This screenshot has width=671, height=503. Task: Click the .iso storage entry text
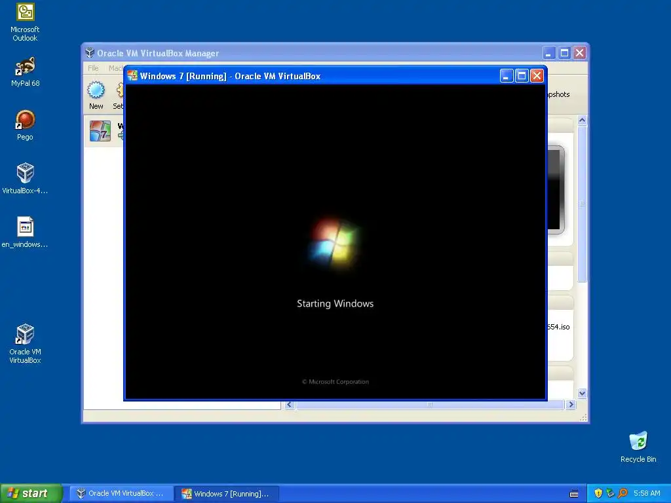(558, 327)
